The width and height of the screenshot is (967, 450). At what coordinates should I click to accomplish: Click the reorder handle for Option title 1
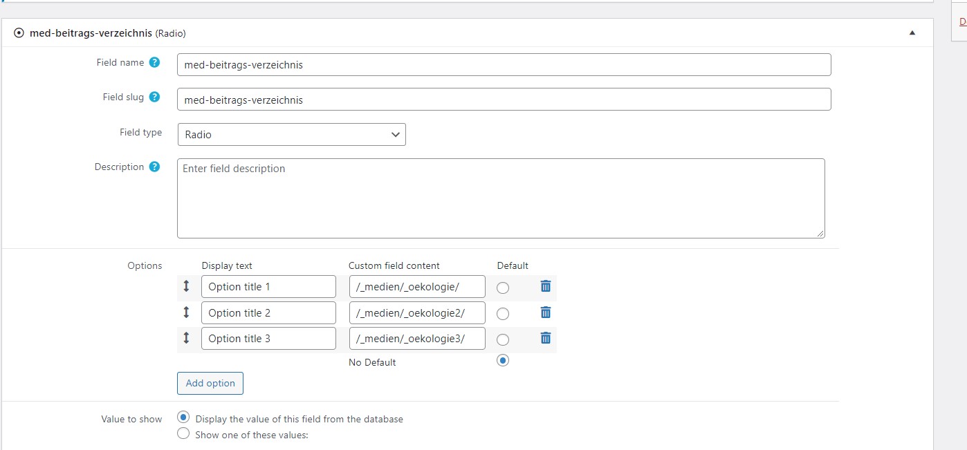click(x=186, y=286)
